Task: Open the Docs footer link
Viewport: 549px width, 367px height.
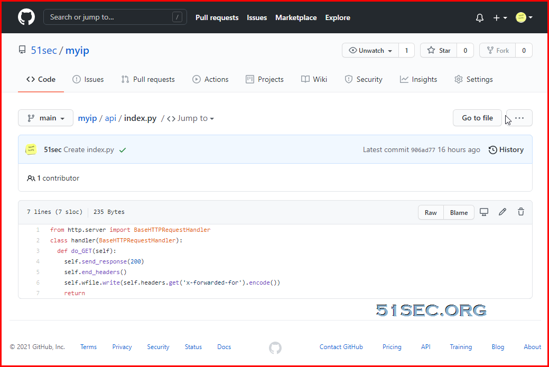Action: [224, 347]
